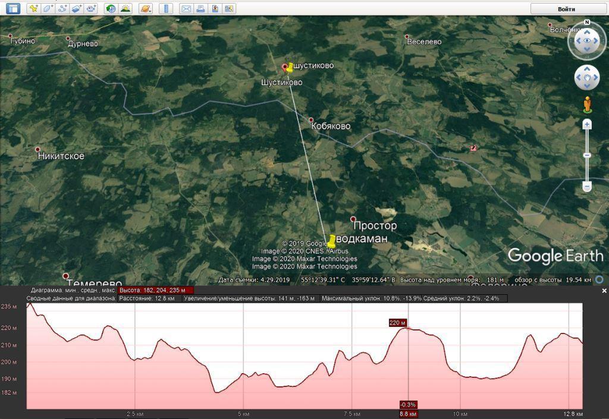Click move-right arrow on hand joystick
This screenshot has height=419, width=609.
click(x=595, y=78)
